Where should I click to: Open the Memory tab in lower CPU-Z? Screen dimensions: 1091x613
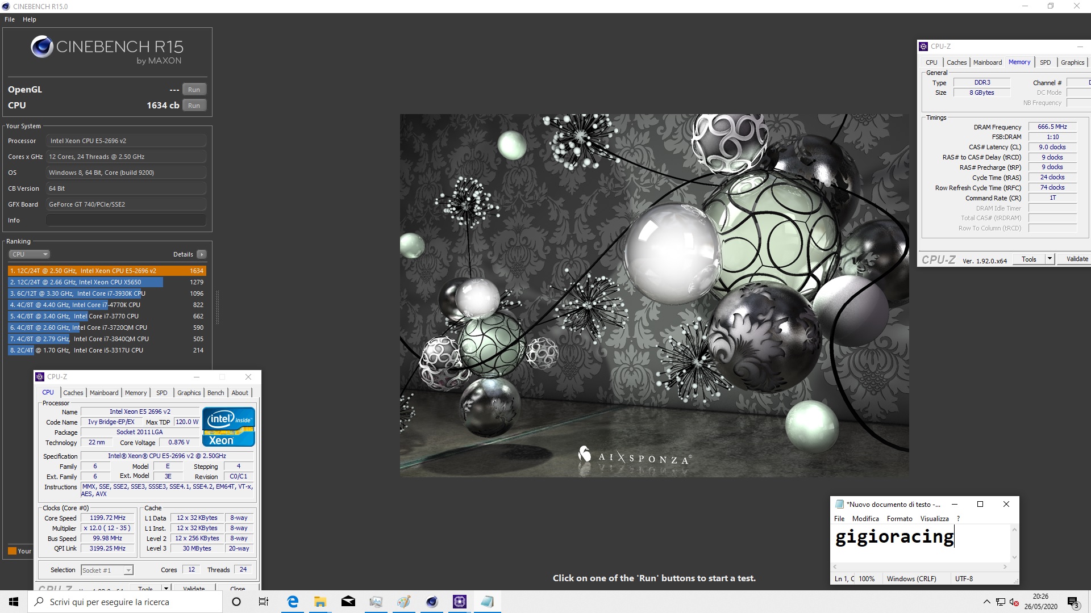[136, 393]
